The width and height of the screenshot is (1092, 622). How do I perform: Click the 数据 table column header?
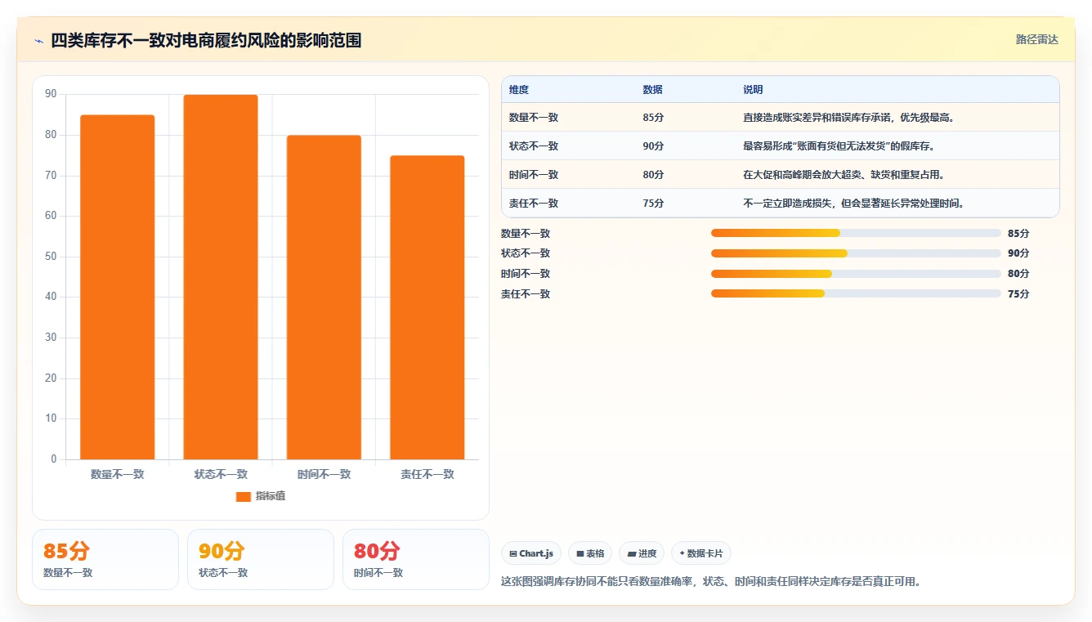pos(652,89)
